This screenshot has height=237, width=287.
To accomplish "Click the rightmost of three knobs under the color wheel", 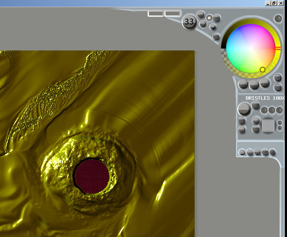I will pyautogui.click(x=264, y=83).
